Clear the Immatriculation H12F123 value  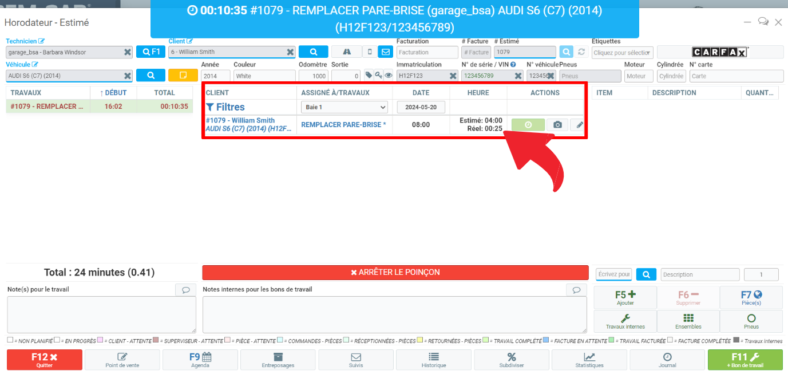pyautogui.click(x=453, y=76)
